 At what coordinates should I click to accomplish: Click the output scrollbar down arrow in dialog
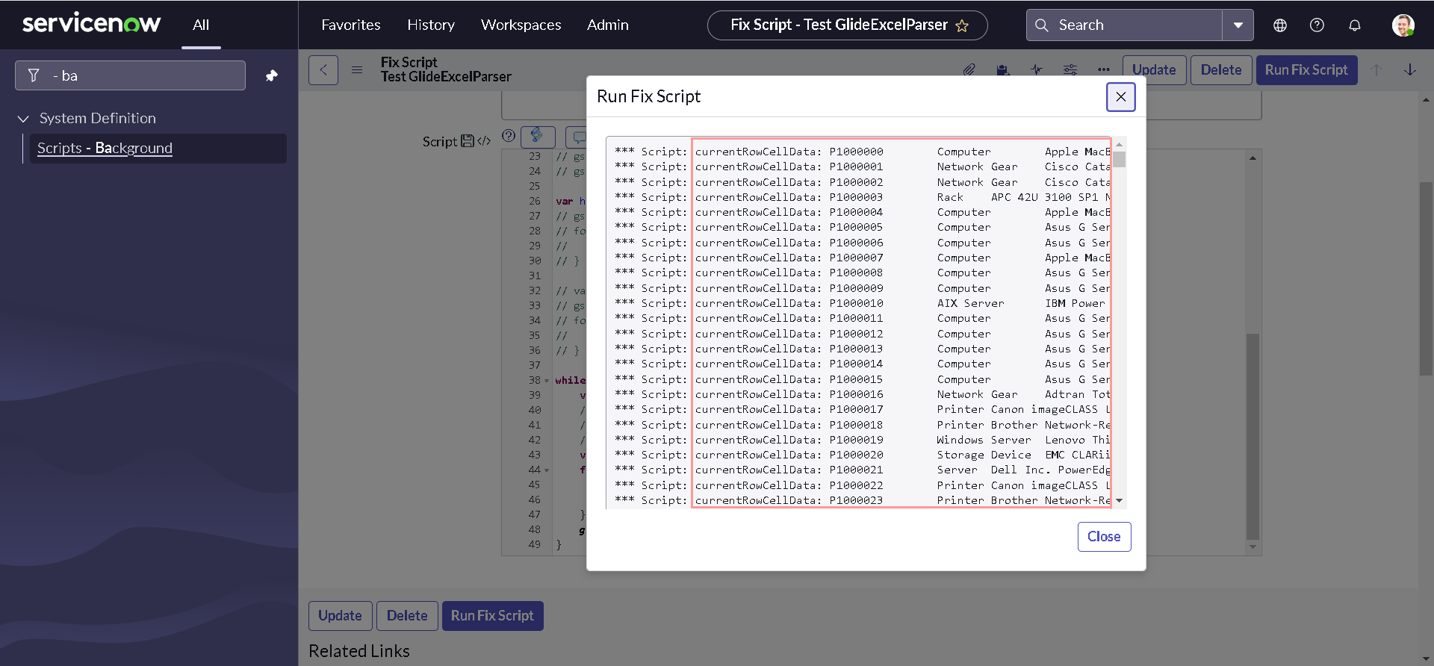(1119, 501)
